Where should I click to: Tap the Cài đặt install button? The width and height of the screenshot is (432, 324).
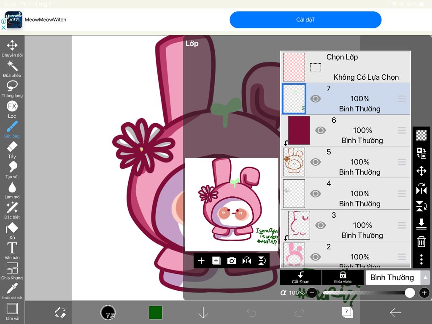(305, 20)
